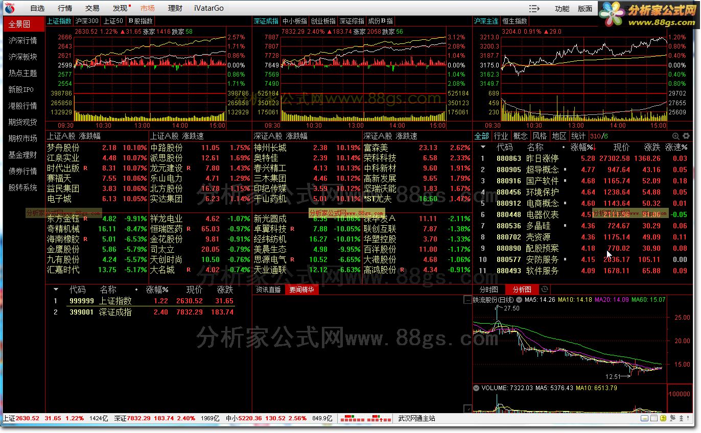Image resolution: width=701 pixels, height=433 pixels.
Task: Switch to the 创业板指 tab
Action: tap(323, 21)
